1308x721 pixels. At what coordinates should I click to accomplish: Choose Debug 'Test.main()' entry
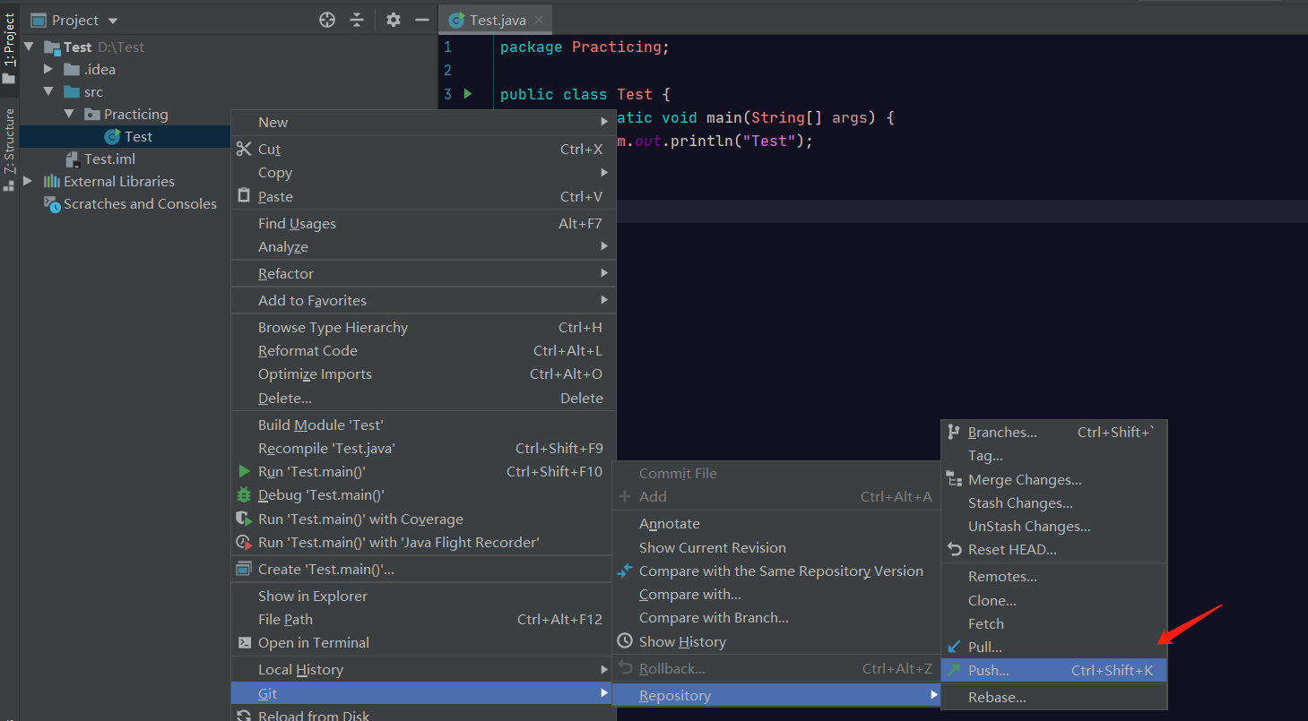point(423,494)
